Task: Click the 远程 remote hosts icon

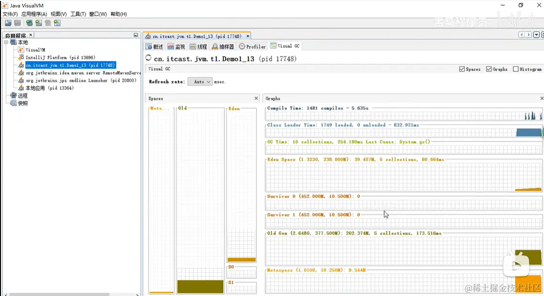Action: [x=13, y=95]
